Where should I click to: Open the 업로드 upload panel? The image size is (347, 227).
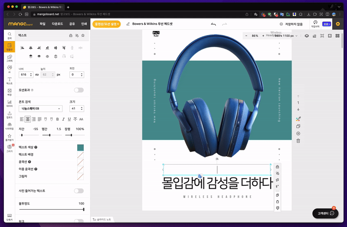coord(10,115)
